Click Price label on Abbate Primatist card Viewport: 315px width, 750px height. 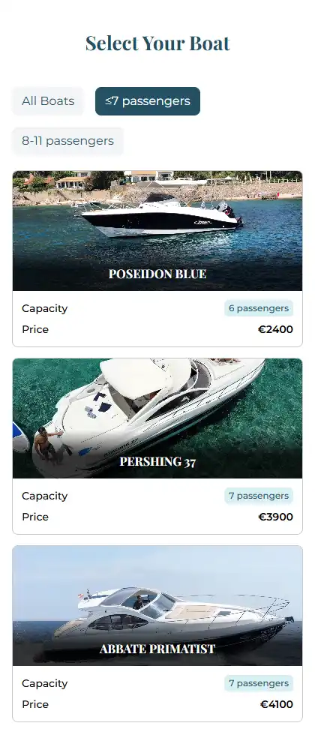pyautogui.click(x=35, y=704)
